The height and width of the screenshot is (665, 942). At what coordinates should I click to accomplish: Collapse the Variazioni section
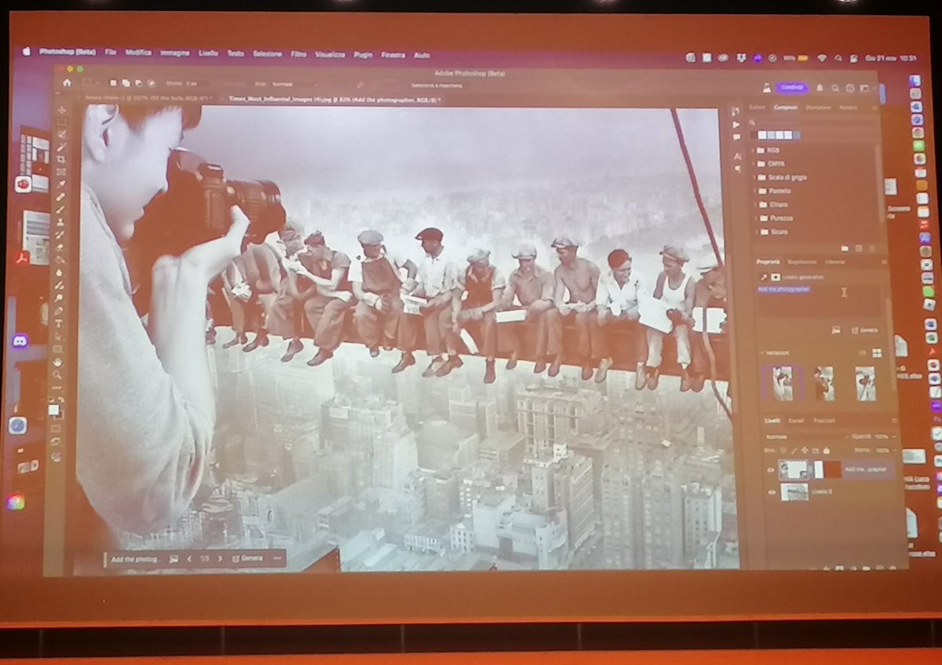761,353
